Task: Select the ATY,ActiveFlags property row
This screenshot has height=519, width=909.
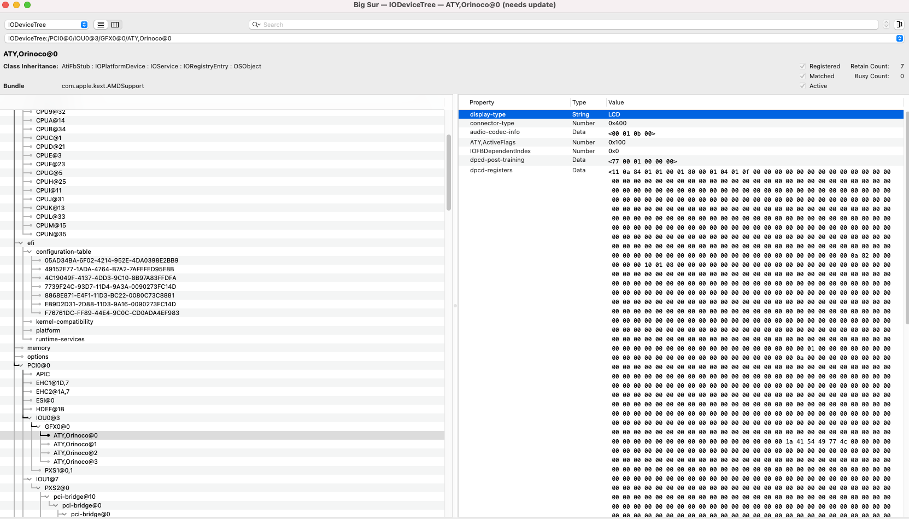Action: (681, 142)
